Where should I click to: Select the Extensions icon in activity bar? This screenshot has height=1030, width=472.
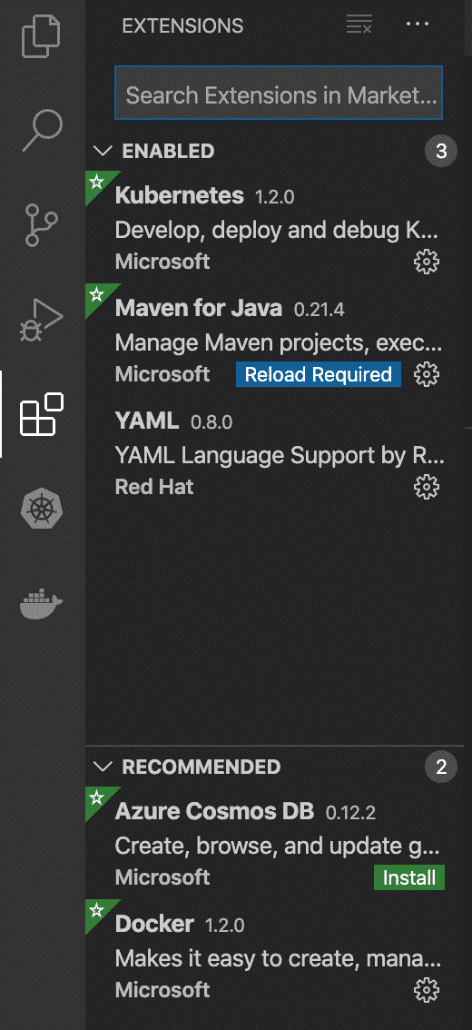tap(42, 414)
